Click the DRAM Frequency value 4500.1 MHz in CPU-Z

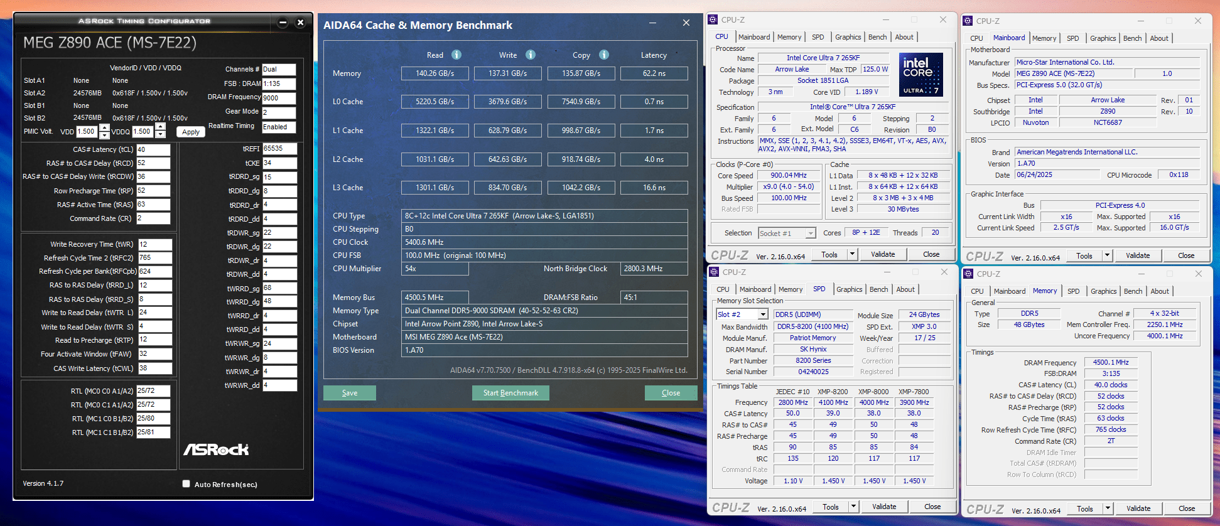pyautogui.click(x=1111, y=363)
